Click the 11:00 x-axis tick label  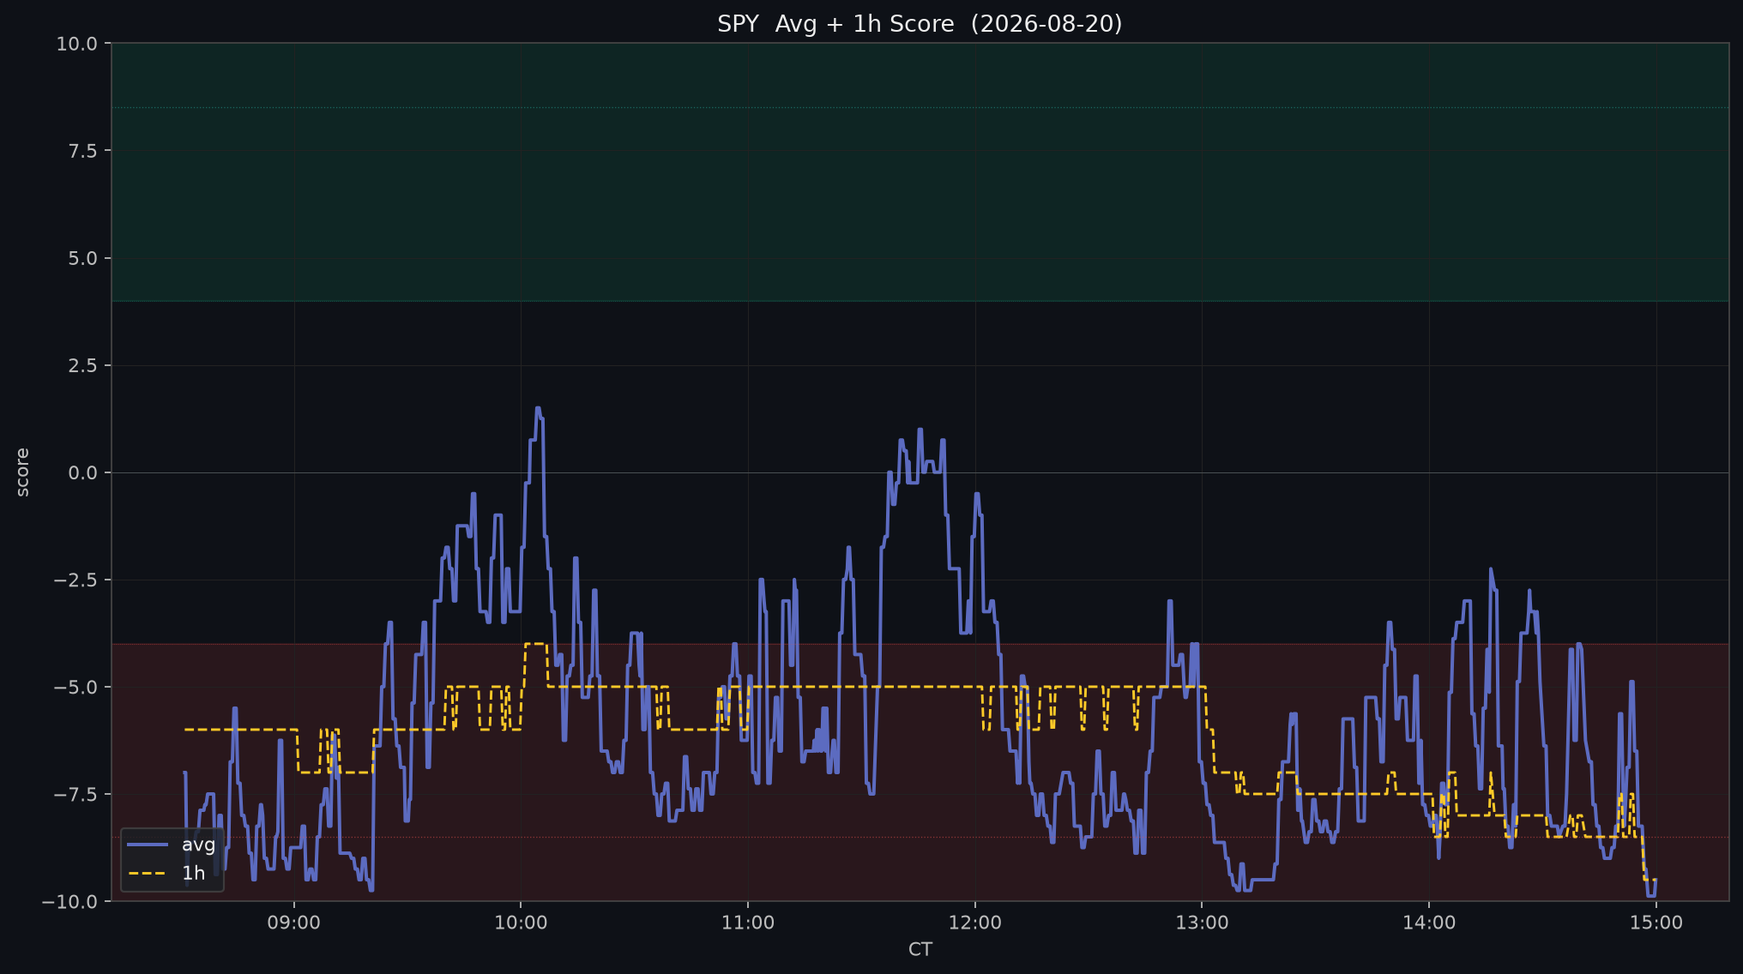pyautogui.click(x=748, y=923)
